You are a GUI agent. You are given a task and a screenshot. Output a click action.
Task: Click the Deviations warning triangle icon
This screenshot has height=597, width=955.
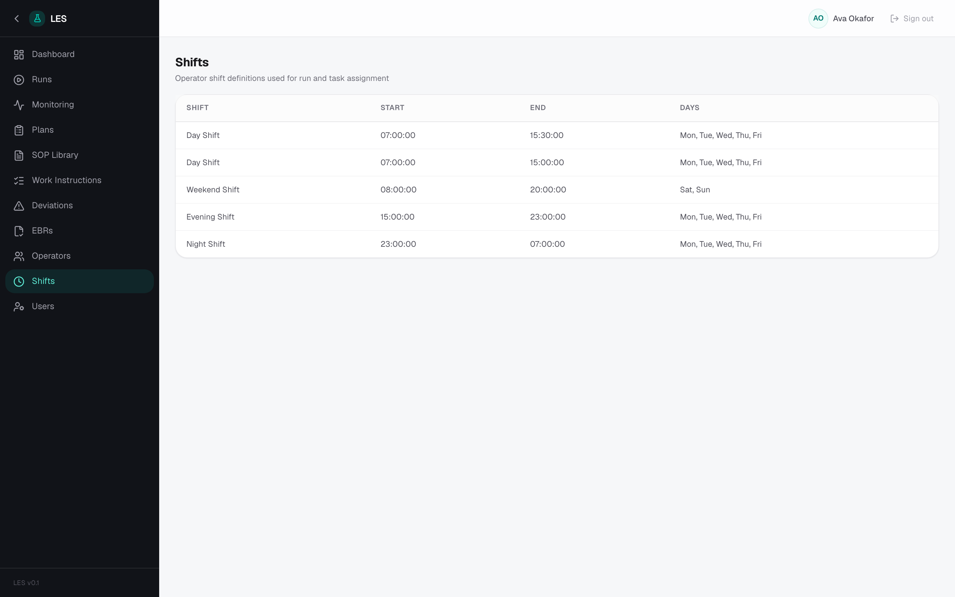(x=19, y=206)
